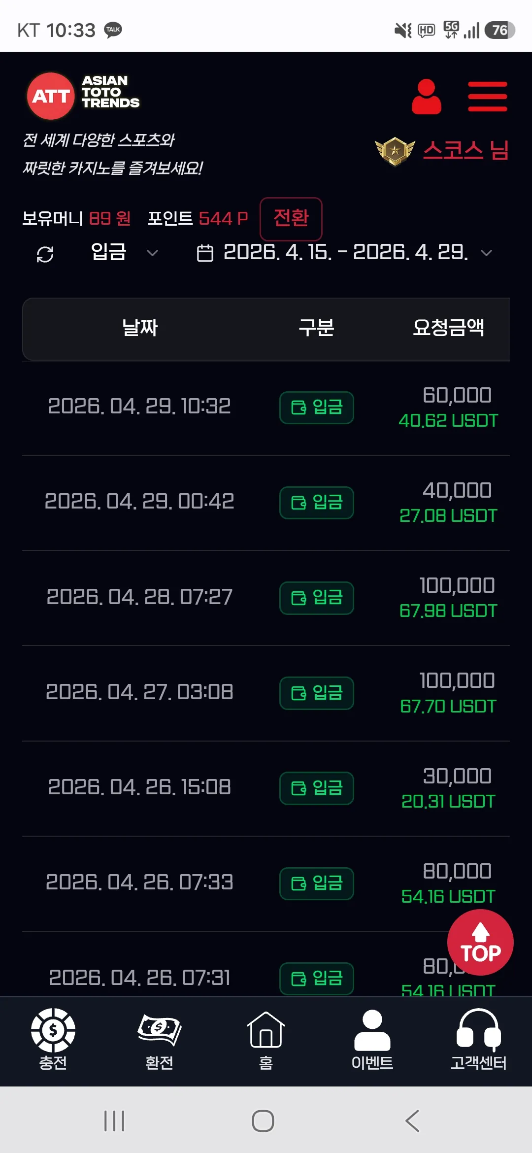Image resolution: width=532 pixels, height=1153 pixels.
Task: Click the chevron beside the date range
Action: pyautogui.click(x=486, y=253)
